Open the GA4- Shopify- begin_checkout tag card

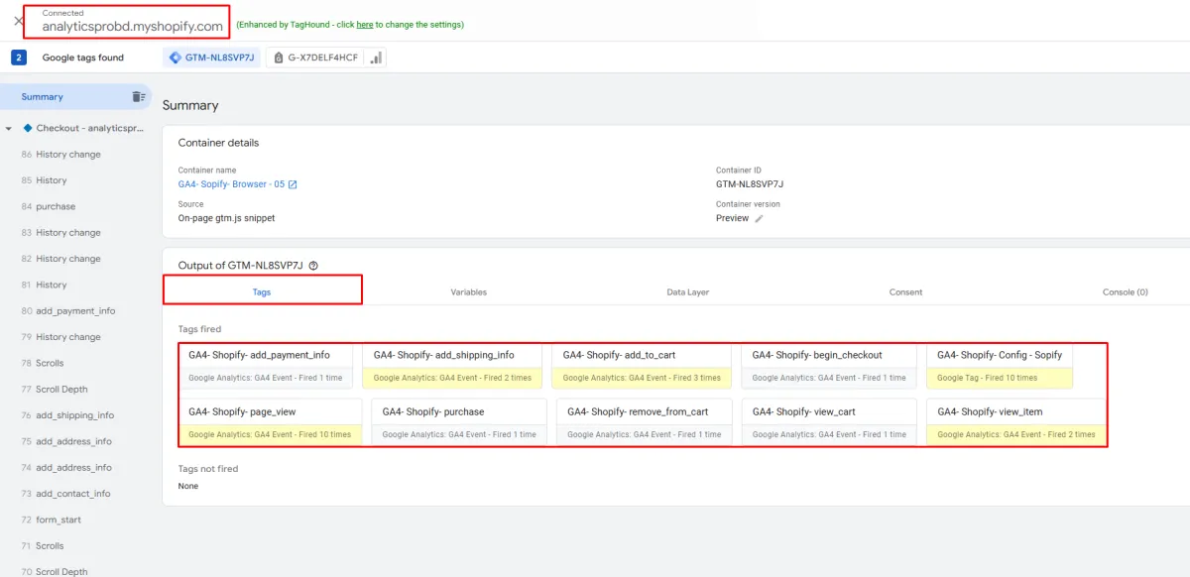coord(829,366)
